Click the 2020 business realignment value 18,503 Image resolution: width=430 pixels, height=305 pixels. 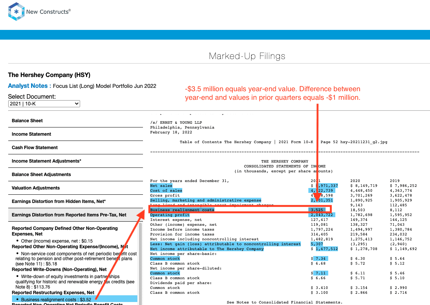(358, 210)
